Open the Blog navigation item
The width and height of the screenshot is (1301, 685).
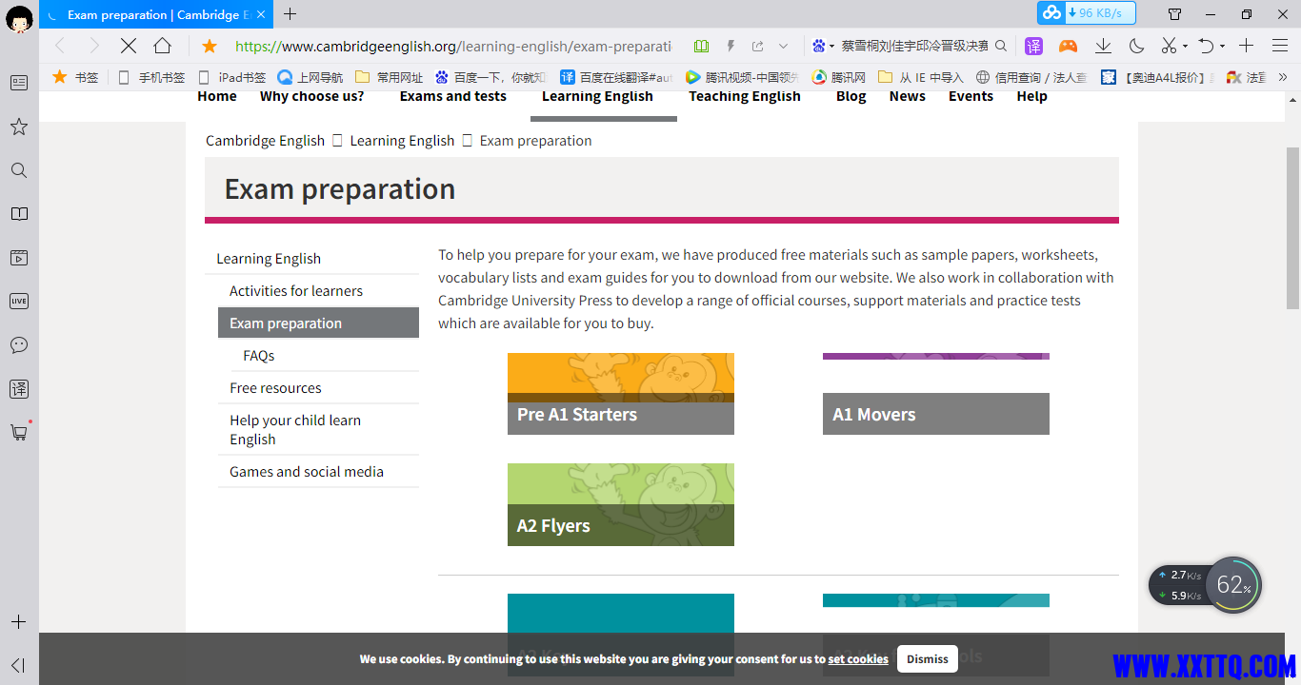pyautogui.click(x=851, y=96)
